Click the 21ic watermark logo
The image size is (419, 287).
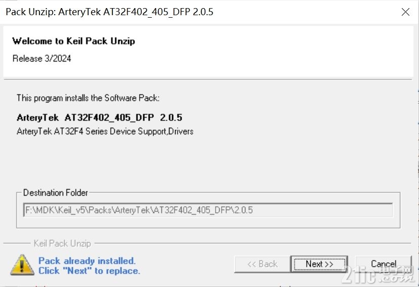pos(378,275)
